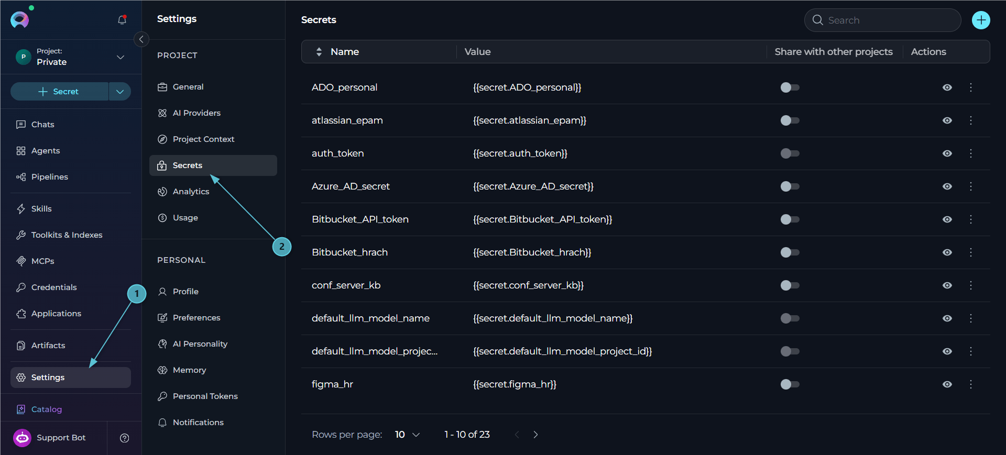Open Notifications settings
1006x455 pixels.
click(213, 423)
